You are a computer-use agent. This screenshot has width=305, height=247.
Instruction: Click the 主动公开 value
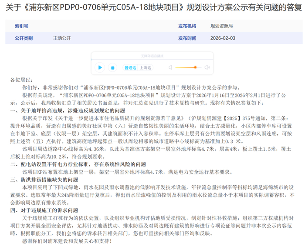pos(62,38)
